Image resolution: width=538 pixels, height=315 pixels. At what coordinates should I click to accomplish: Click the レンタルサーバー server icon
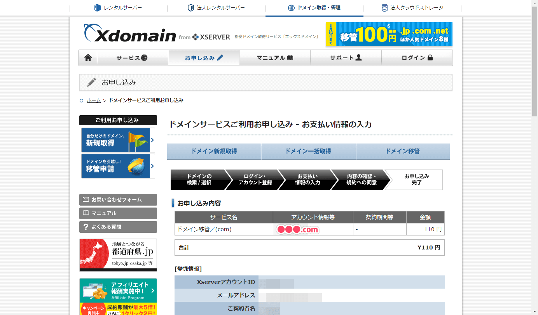pyautogui.click(x=98, y=8)
